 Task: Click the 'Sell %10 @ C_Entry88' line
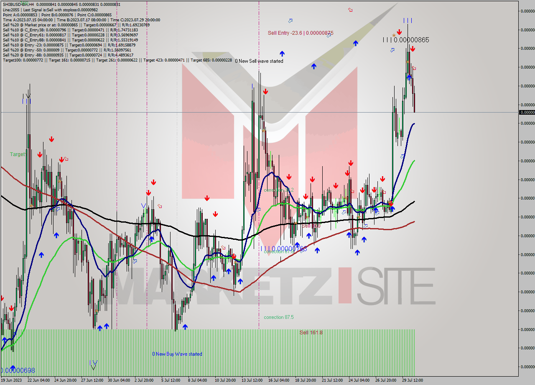pyautogui.click(x=70, y=40)
